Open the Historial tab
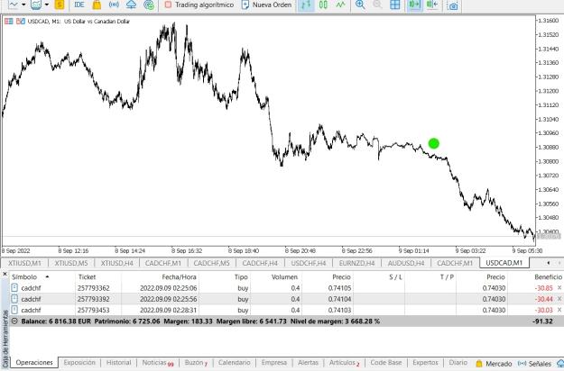Viewport: 564px width, 371px height. pos(119,362)
